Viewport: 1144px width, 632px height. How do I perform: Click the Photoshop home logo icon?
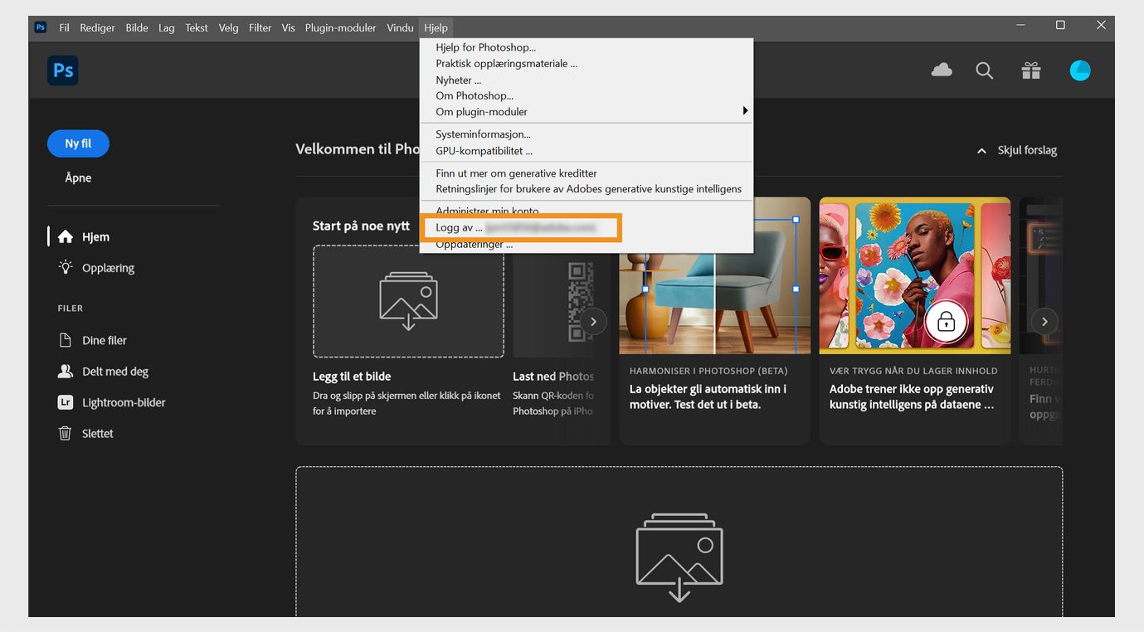tap(63, 70)
